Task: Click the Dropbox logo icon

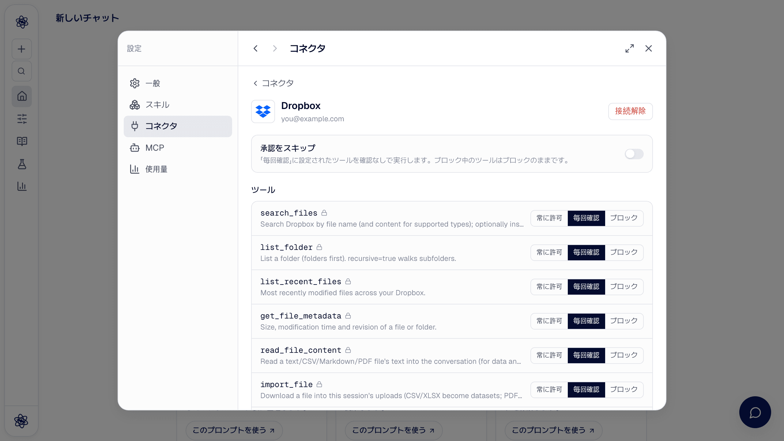Action: [263, 111]
